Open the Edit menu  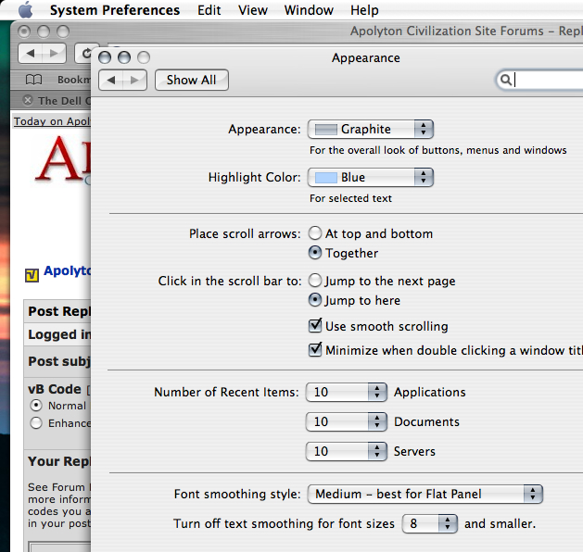coord(209,10)
